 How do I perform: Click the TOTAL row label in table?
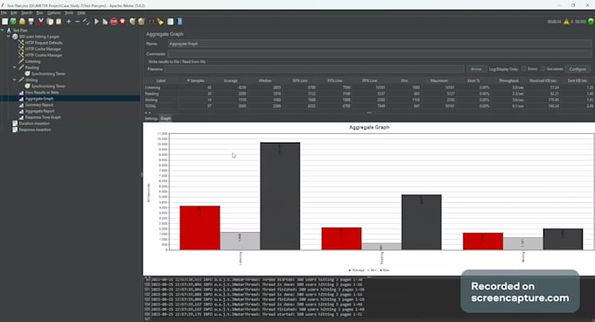pyautogui.click(x=151, y=106)
